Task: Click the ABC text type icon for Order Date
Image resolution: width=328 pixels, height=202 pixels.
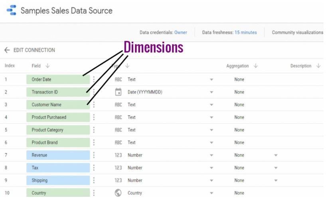Action: (118, 80)
